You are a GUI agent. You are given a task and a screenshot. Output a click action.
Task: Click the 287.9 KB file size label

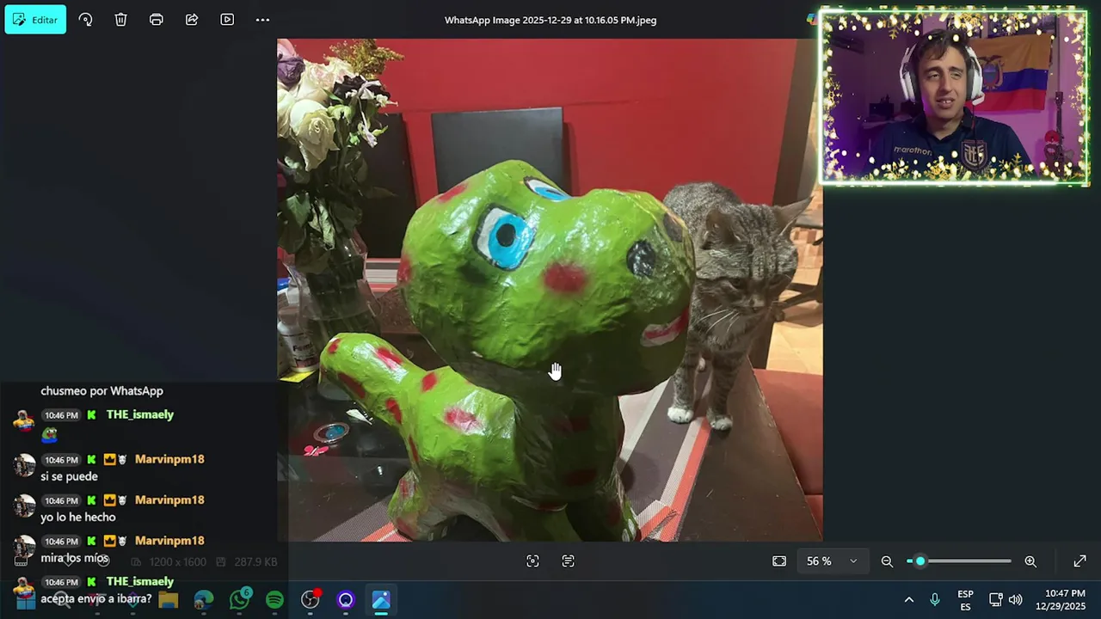255,561
